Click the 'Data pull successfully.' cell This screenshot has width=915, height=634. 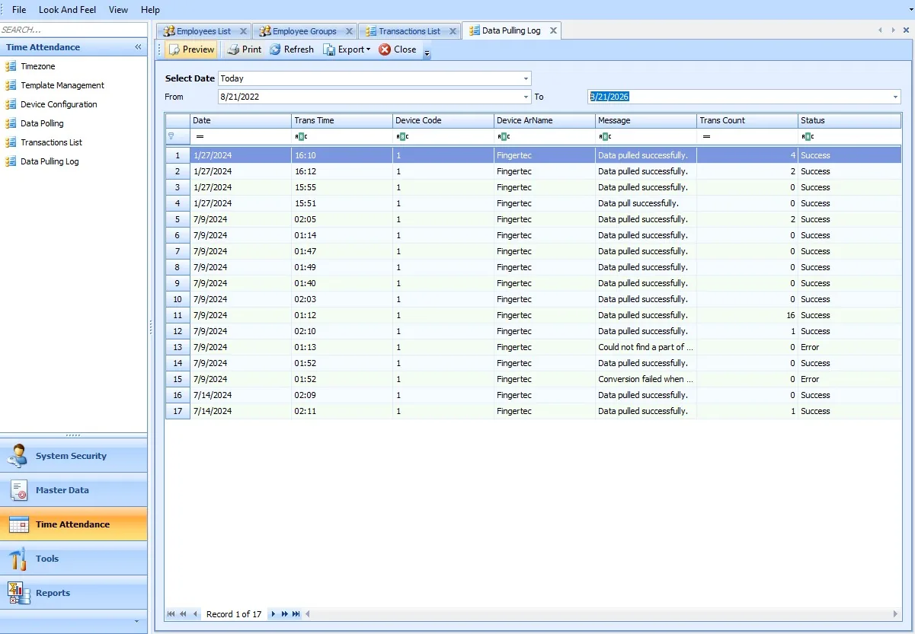point(645,203)
